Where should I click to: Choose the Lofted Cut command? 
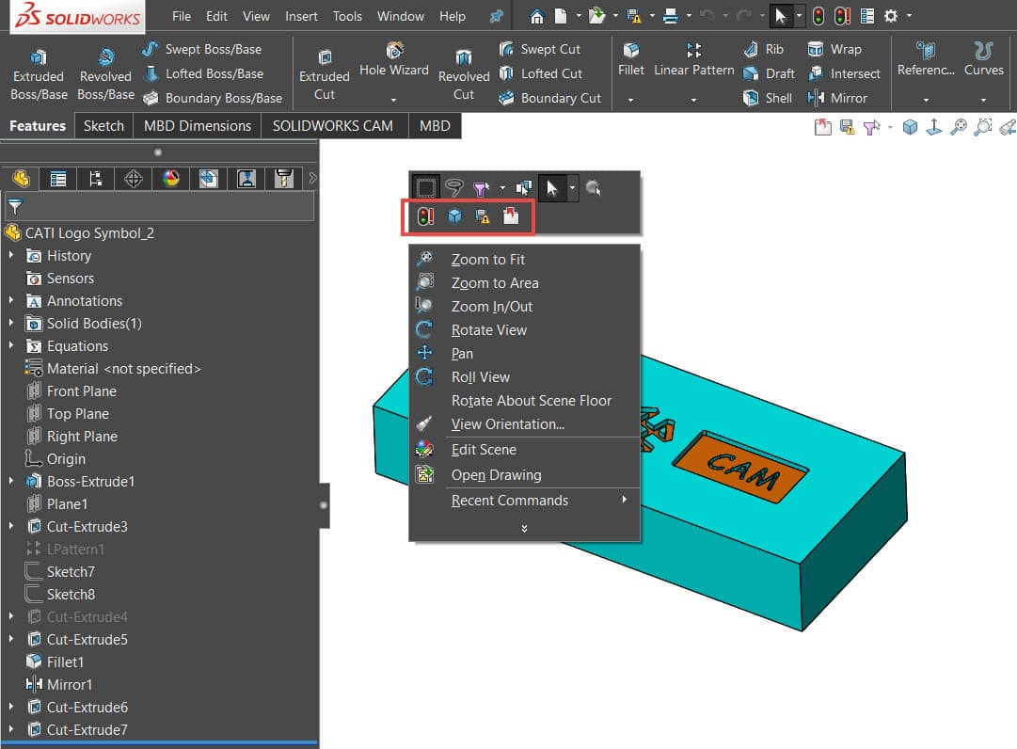(x=540, y=74)
